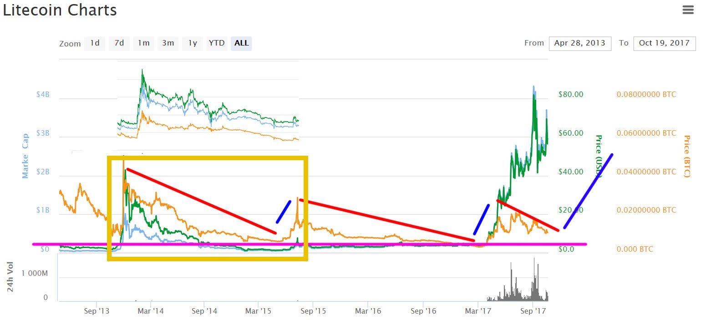
Task: Edit the To date field Oct 19, 2017
Action: pyautogui.click(x=665, y=43)
